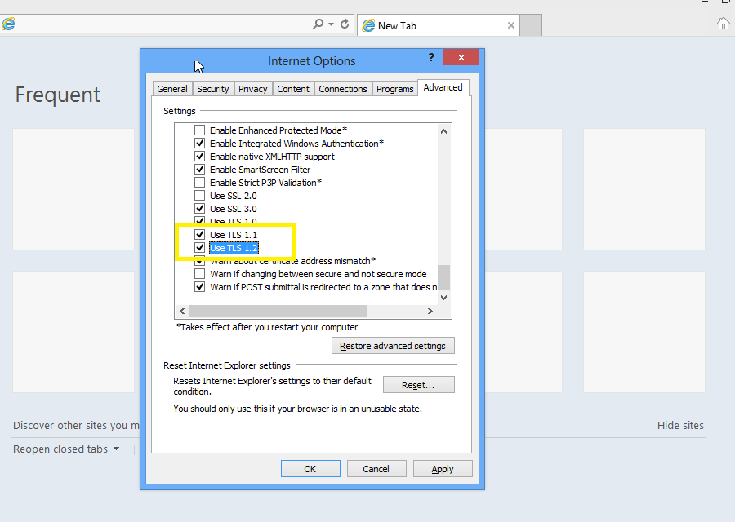Toggle Warn if POST submittal is redirected

point(200,287)
